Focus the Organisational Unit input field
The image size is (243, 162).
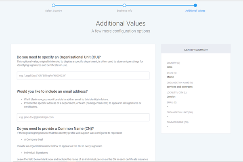click(83, 76)
